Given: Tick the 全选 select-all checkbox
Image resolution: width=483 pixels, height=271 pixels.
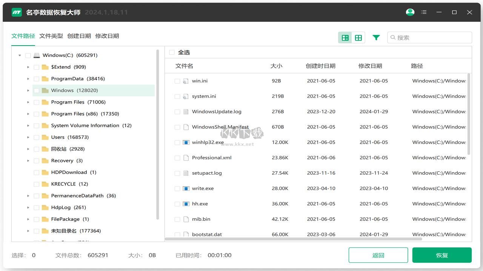Looking at the screenshot, I should [172, 52].
